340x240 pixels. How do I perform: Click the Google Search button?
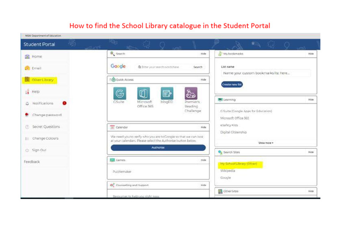click(x=198, y=67)
